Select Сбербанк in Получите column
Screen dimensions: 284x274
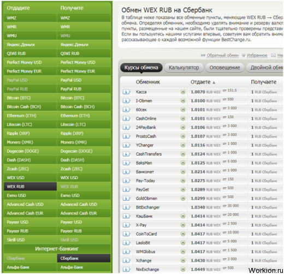84,258
